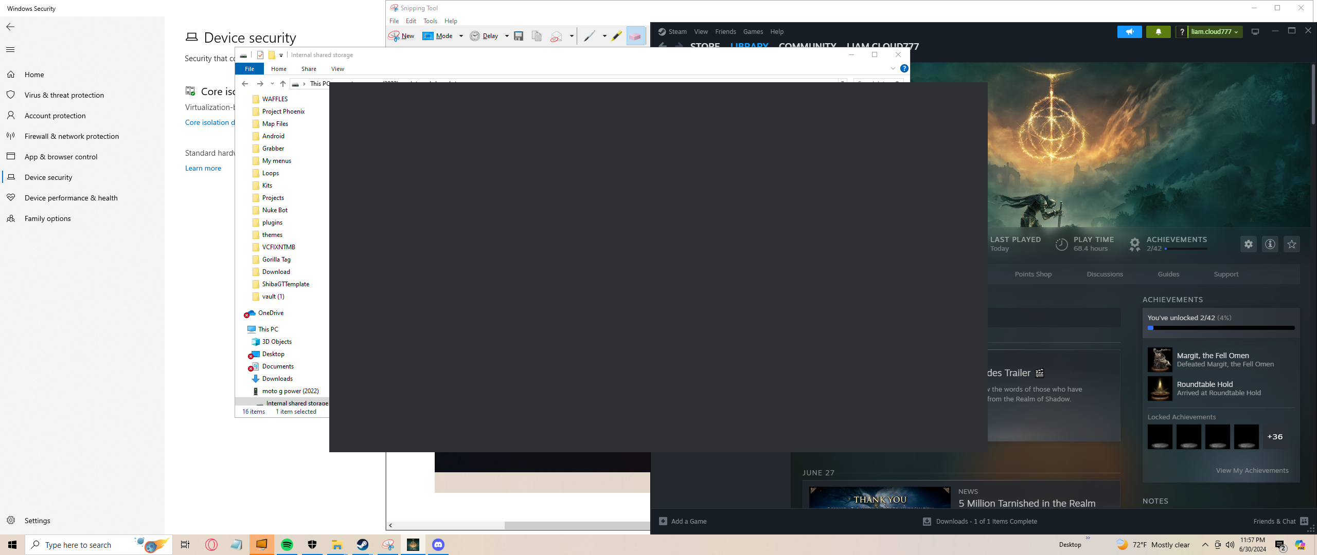Show game info via the circled i icon
The image size is (1317, 555).
(x=1270, y=244)
